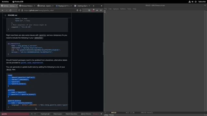Open the Pocket shield icon in Firefox toolbar
The width and height of the screenshot is (207, 116).
tap(89, 10)
